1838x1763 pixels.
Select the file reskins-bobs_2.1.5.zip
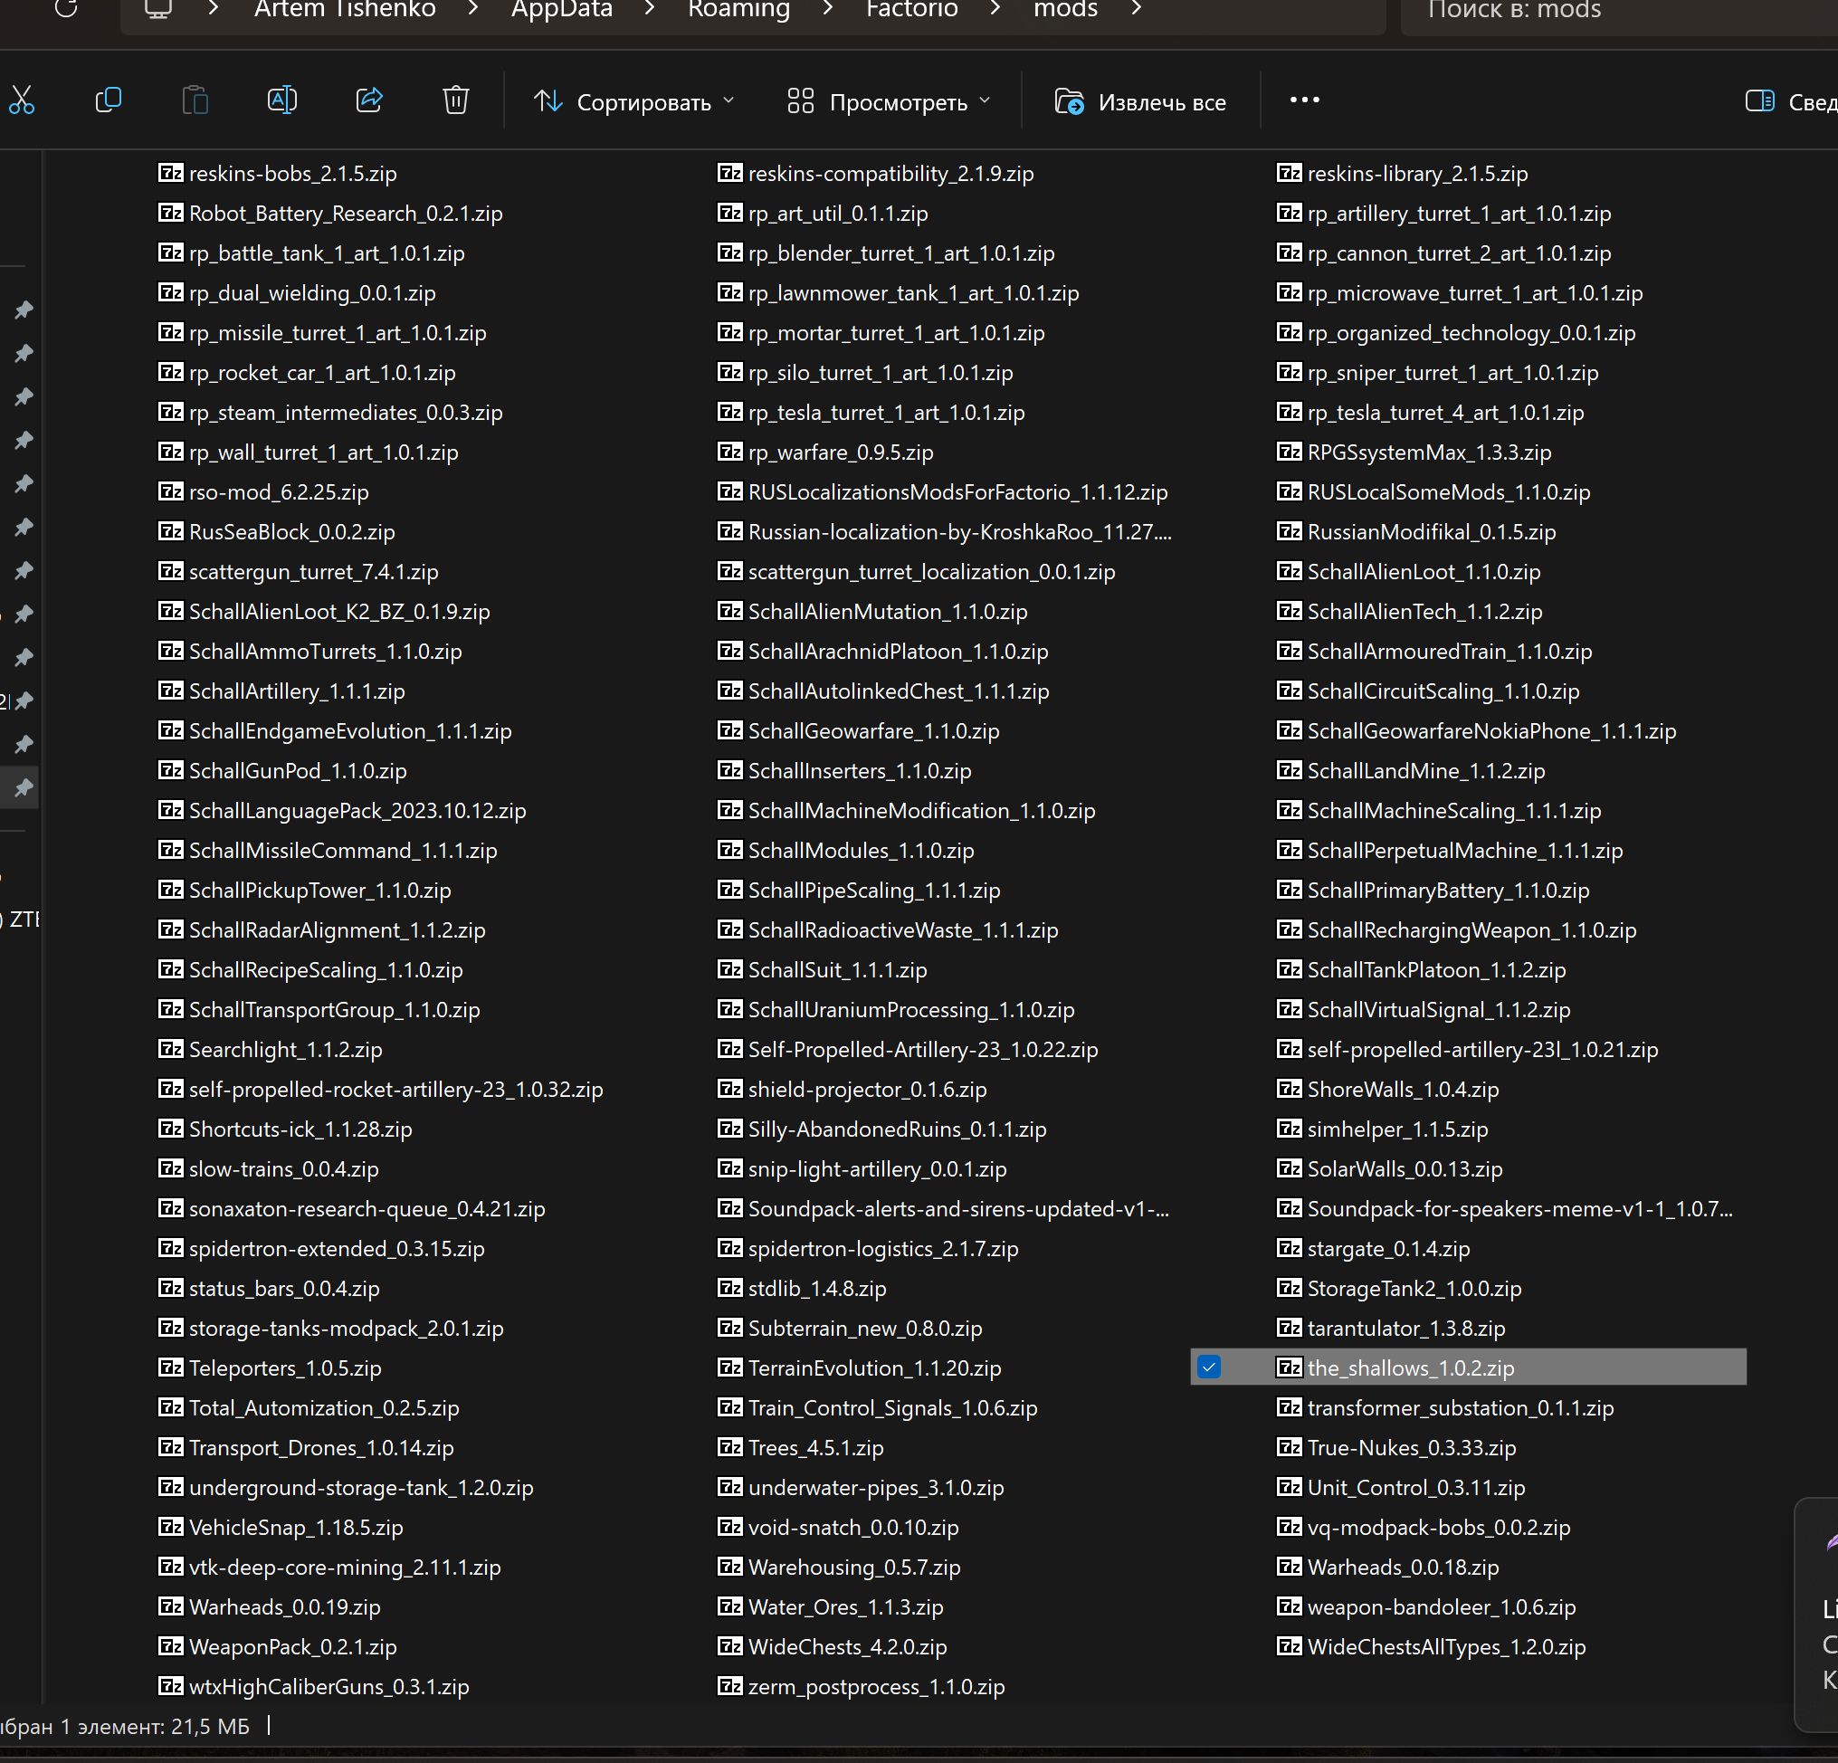tap(292, 173)
